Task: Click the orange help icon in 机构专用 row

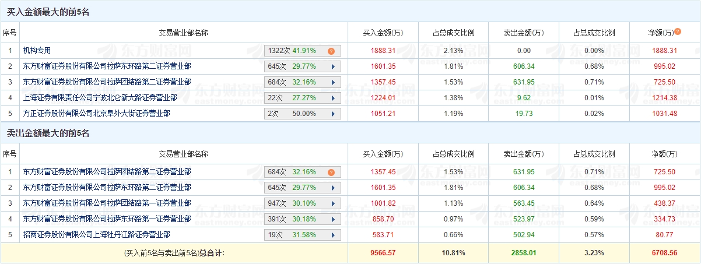Action: point(331,51)
